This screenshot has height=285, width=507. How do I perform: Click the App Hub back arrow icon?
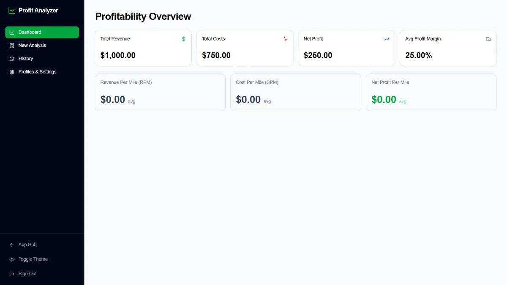(12, 245)
